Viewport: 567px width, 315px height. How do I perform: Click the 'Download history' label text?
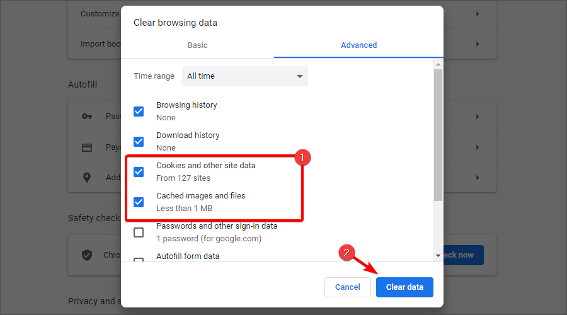188,135
